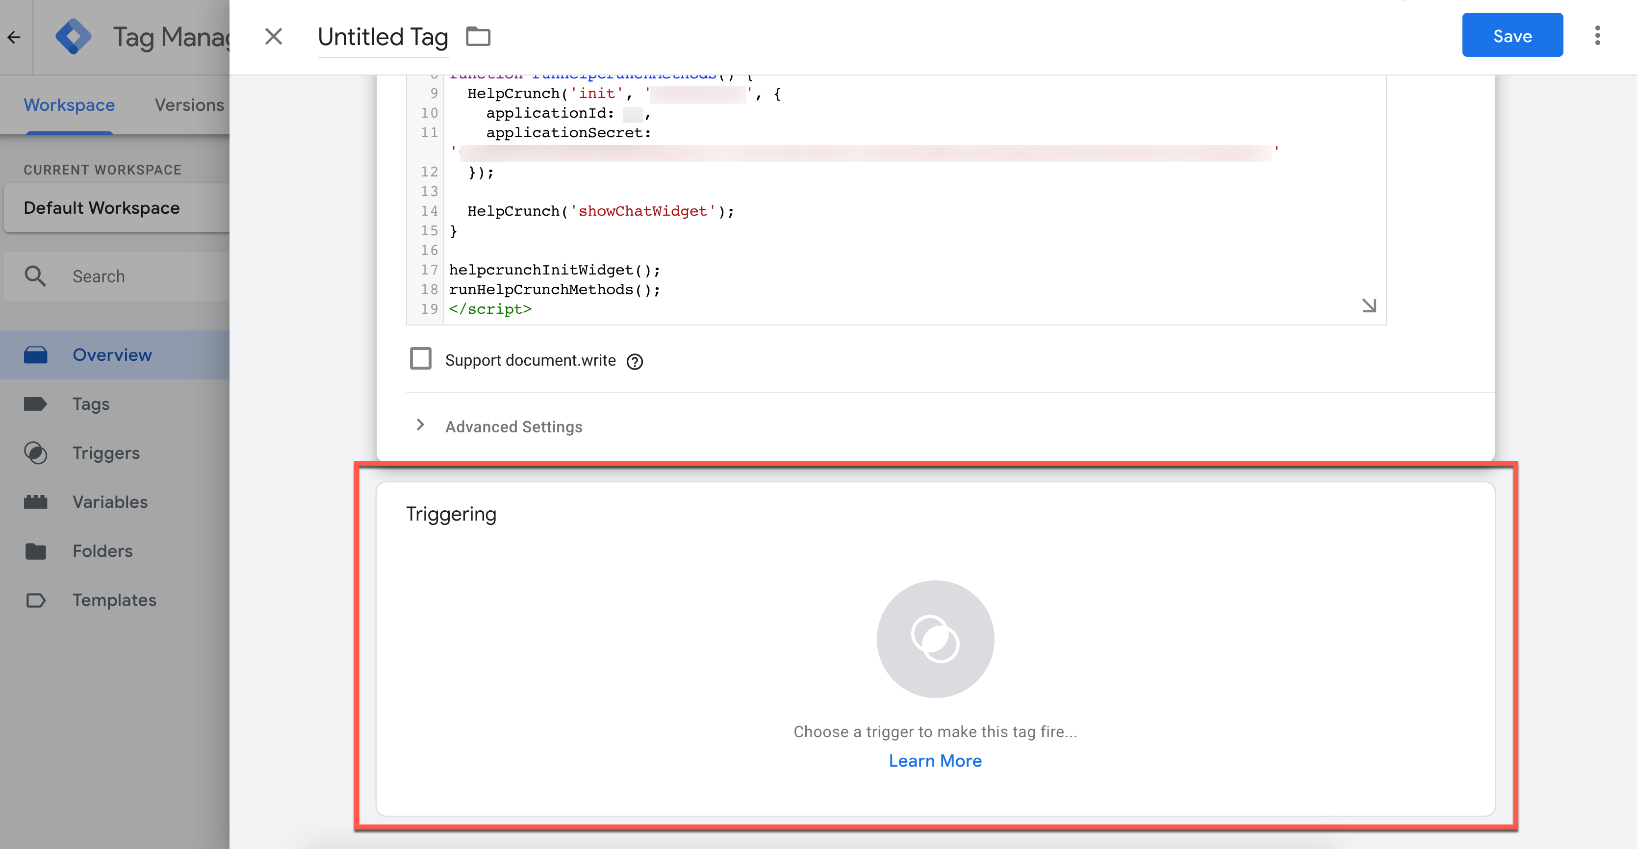Click the code editor resize corner arrow
Screen dimensions: 1637x849
(x=1369, y=305)
